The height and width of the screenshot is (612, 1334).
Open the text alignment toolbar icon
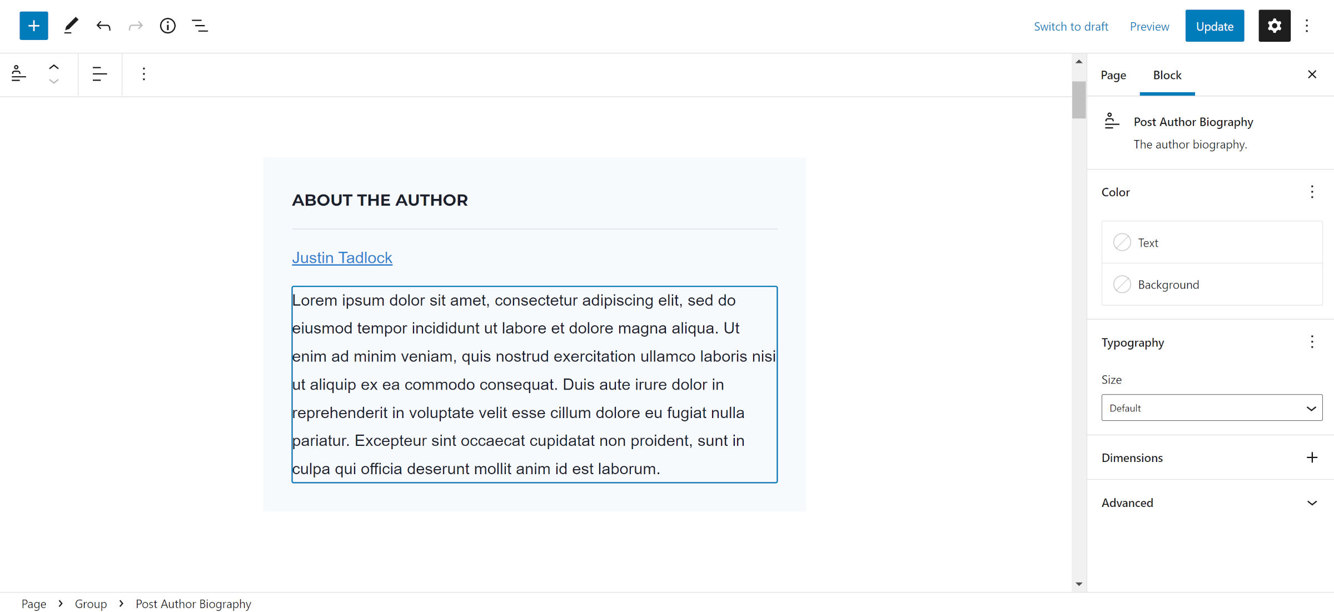click(99, 74)
